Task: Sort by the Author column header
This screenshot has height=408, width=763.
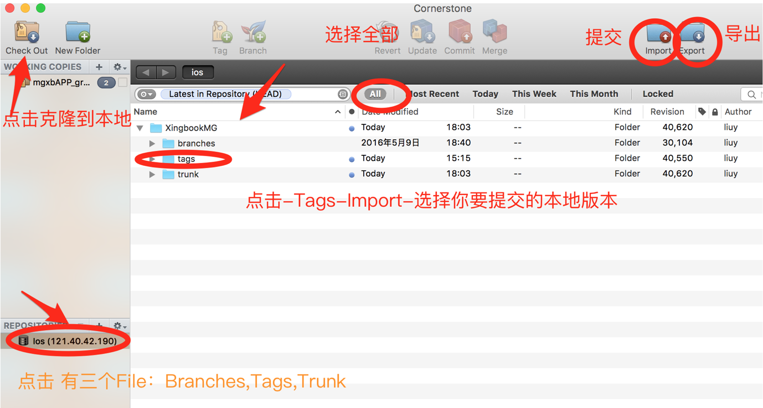Action: [738, 112]
